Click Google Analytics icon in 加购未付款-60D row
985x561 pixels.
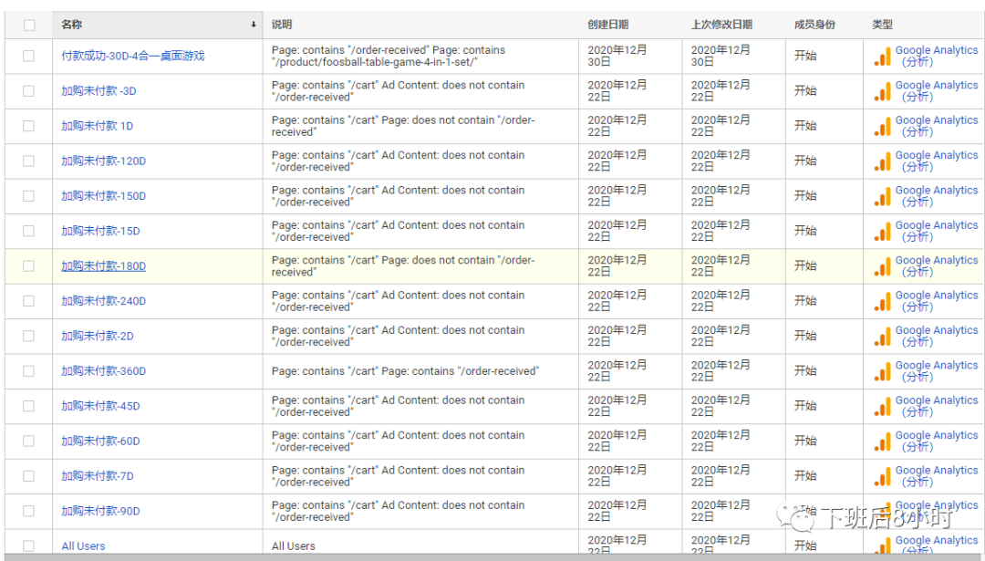(882, 443)
